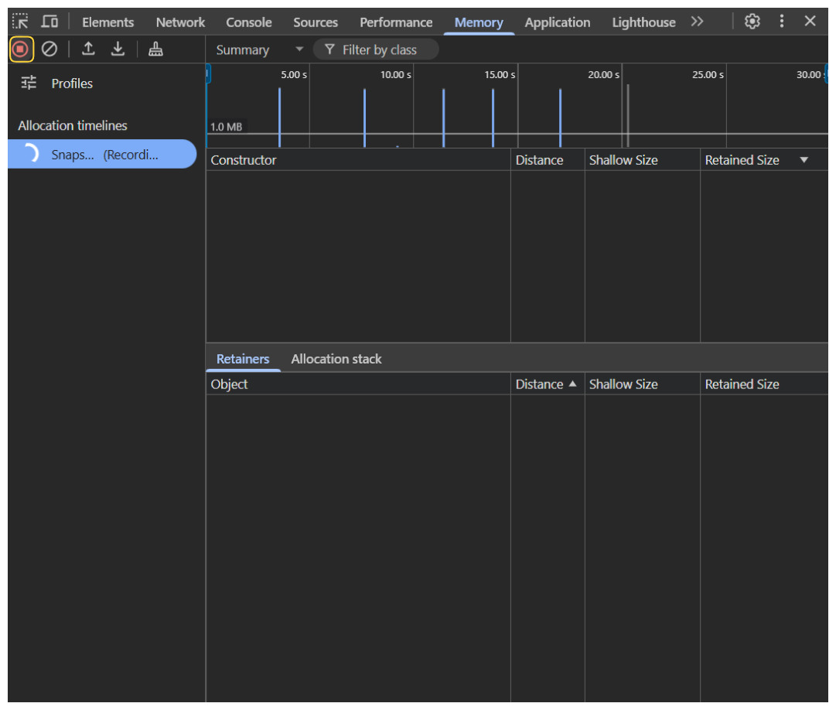
Task: Grab the right timeline selection handle
Action: (827, 73)
